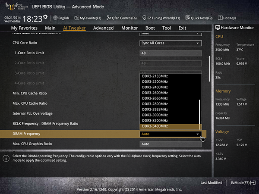Click the 18:23 clock display
The image size is (259, 194).
(32, 19)
